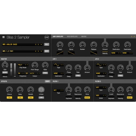This screenshot has height=136, width=136.
Task: Click the ALL button next to preset
Action: pos(47,44)
